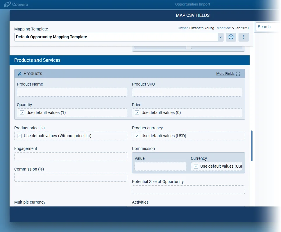
Task: Open the Mapping Template dropdown arrow
Action: [221, 37]
